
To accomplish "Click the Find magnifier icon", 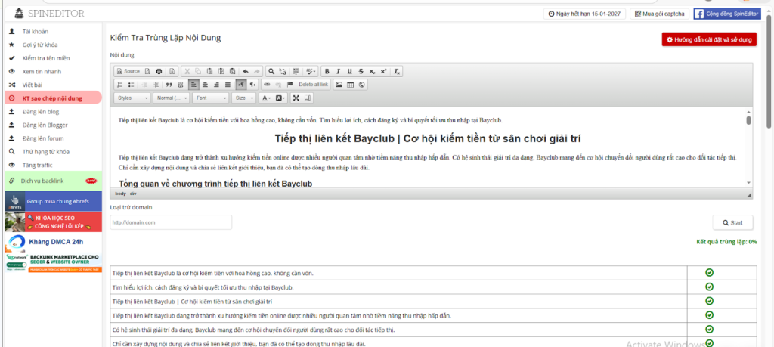I will coord(271,71).
